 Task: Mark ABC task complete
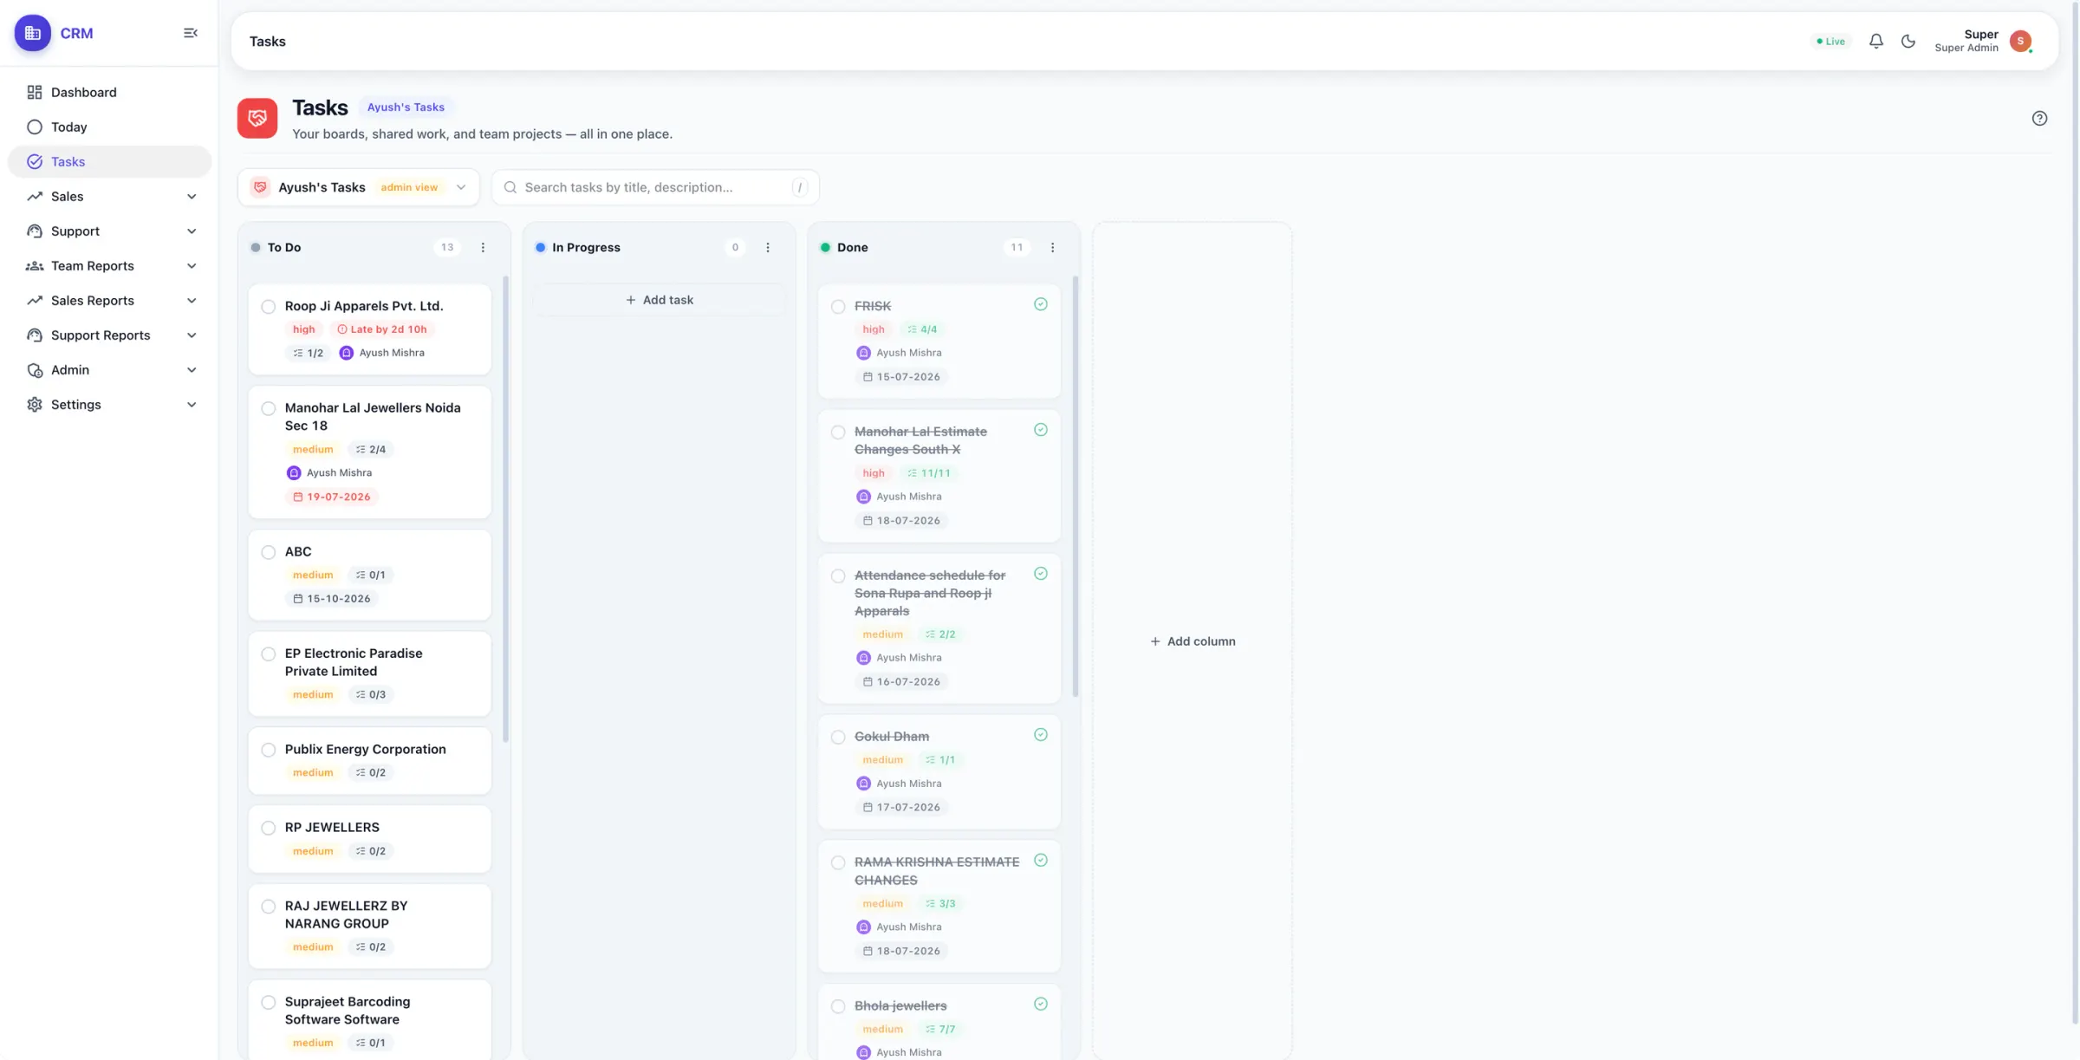tap(269, 552)
